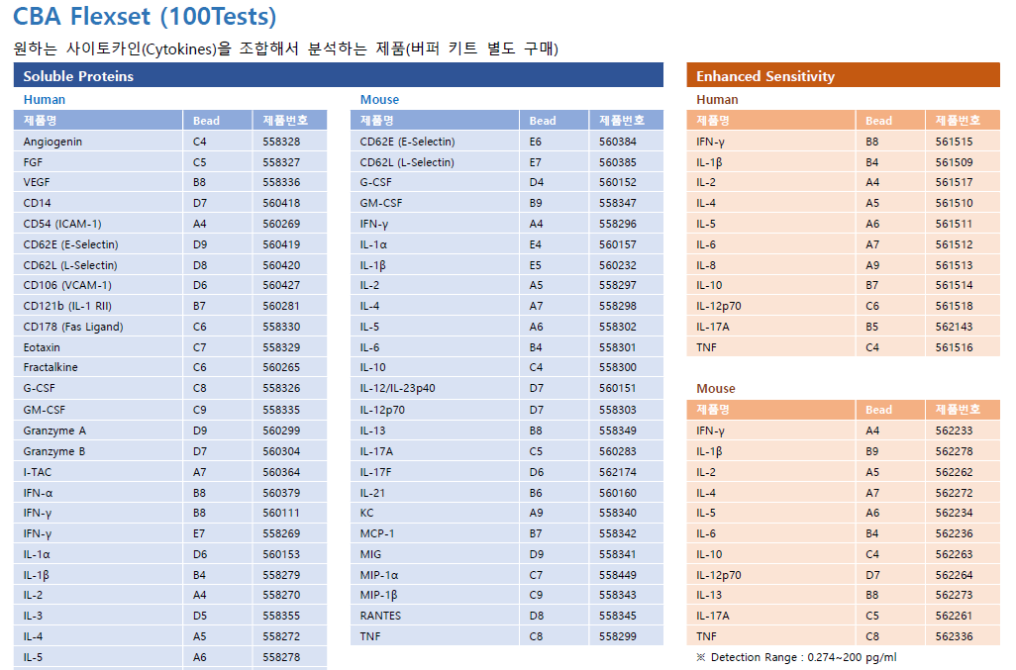Click product number 562278
Screen dimensions: 1016x670
[954, 451]
